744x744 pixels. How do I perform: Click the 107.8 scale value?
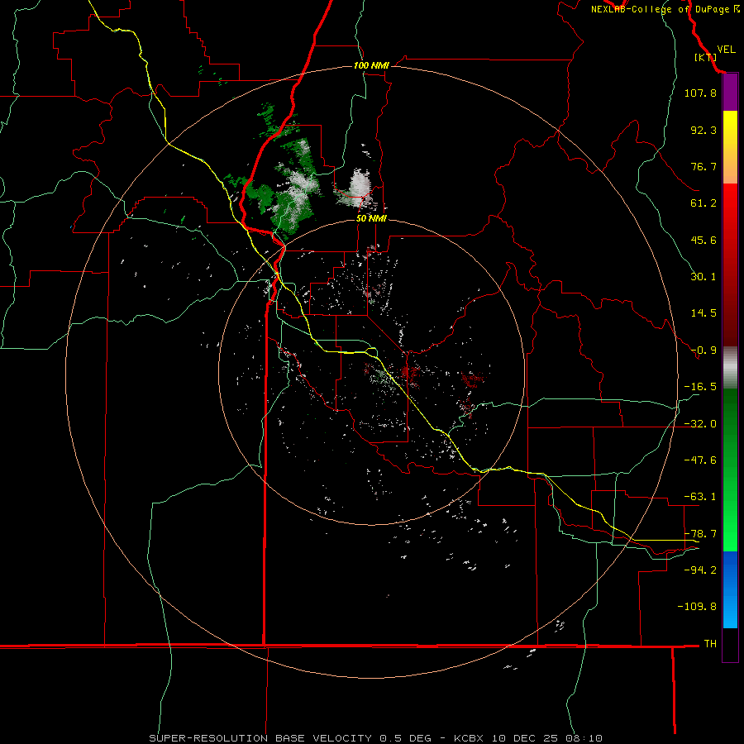pos(700,93)
